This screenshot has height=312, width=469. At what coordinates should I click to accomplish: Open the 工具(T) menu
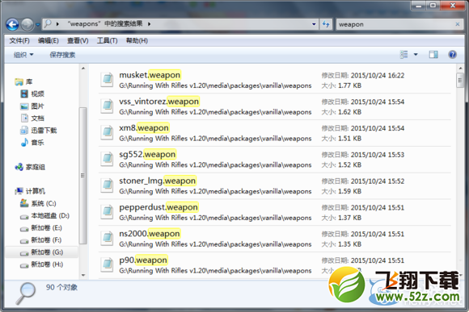pyautogui.click(x=107, y=40)
